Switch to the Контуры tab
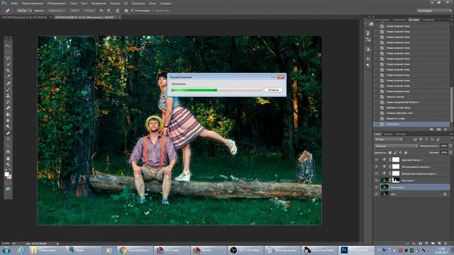This screenshot has width=454, height=255. coord(402,134)
